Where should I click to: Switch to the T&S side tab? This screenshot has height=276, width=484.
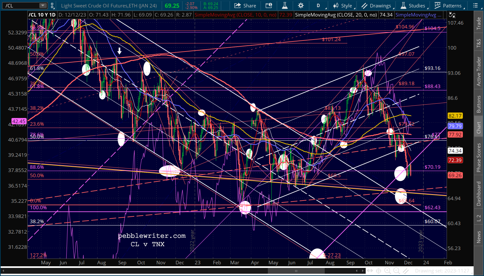pos(479,43)
